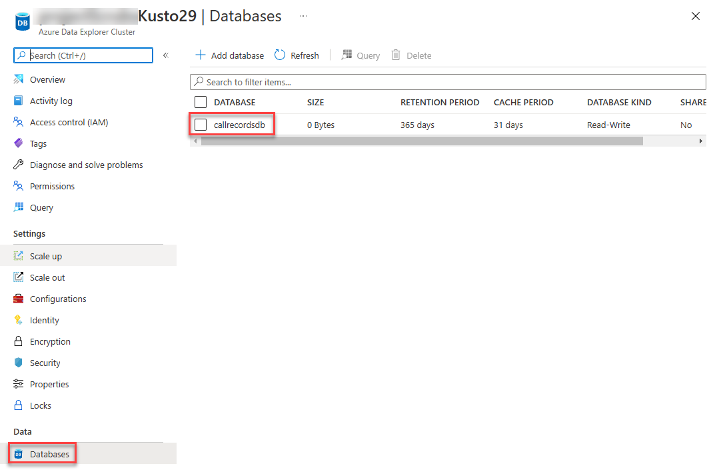Select the Read-Write kind cell
This screenshot has height=472, width=711.
(x=608, y=125)
